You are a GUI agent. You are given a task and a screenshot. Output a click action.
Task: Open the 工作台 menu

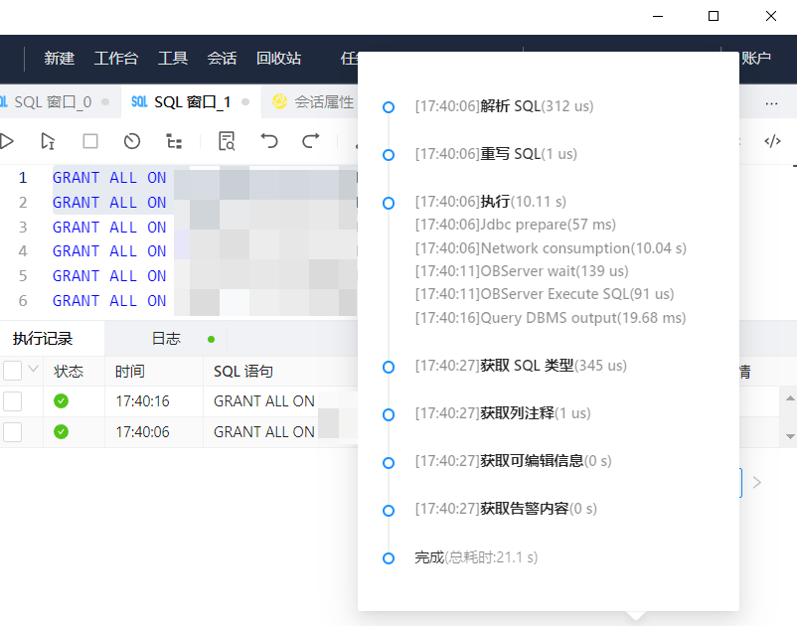(116, 59)
